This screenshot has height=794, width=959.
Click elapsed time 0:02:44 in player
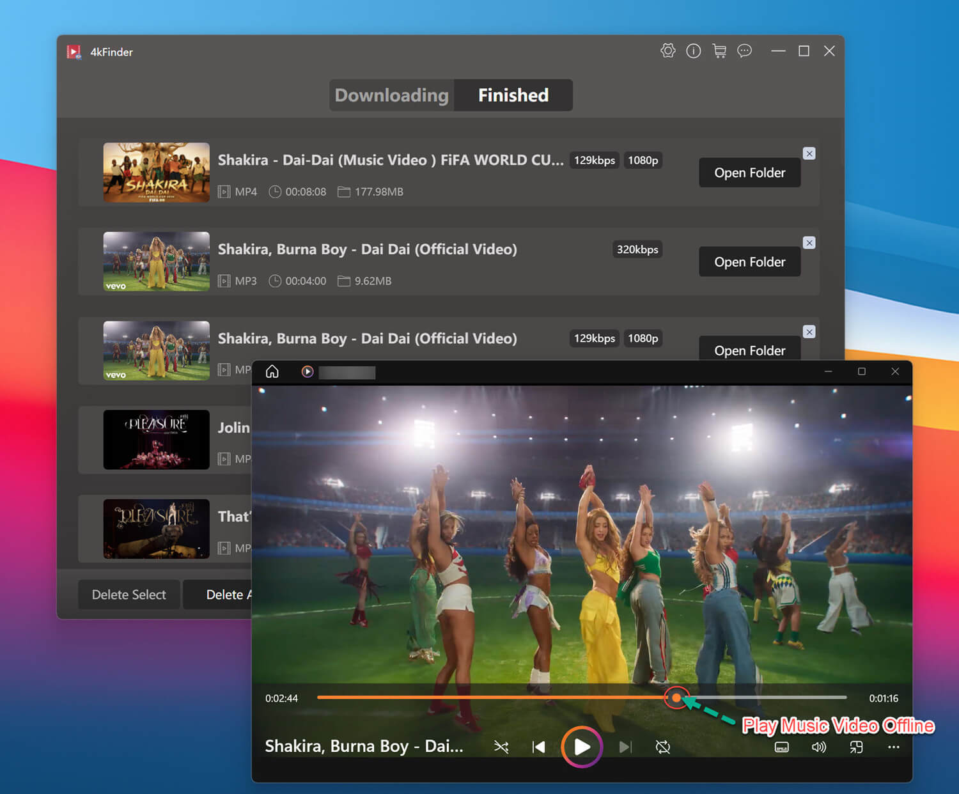281,698
